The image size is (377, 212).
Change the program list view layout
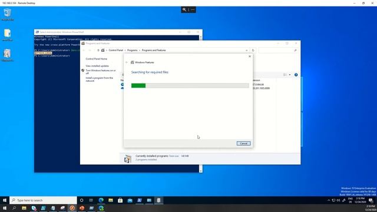coord(285,75)
